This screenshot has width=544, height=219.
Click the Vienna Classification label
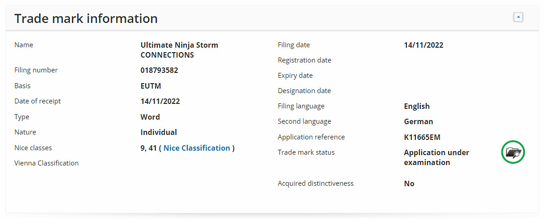point(46,163)
